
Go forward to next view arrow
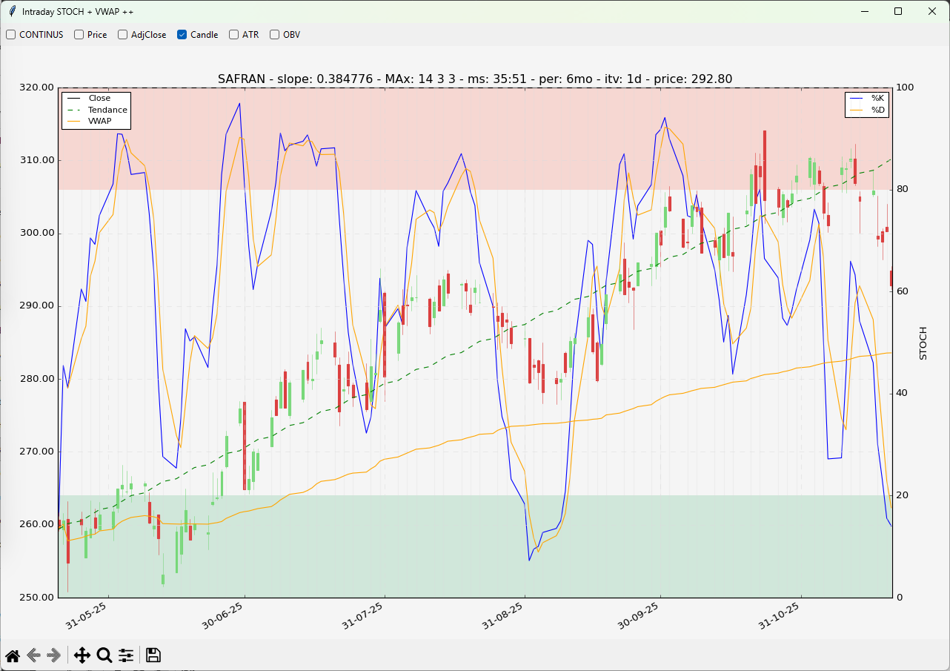tap(53, 655)
